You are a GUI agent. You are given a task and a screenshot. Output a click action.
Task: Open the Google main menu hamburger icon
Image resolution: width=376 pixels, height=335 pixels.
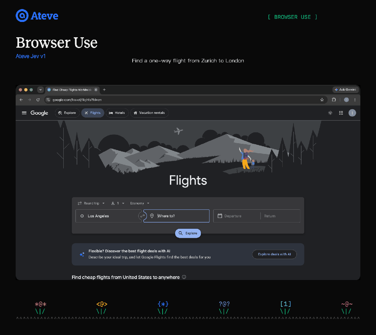24,113
